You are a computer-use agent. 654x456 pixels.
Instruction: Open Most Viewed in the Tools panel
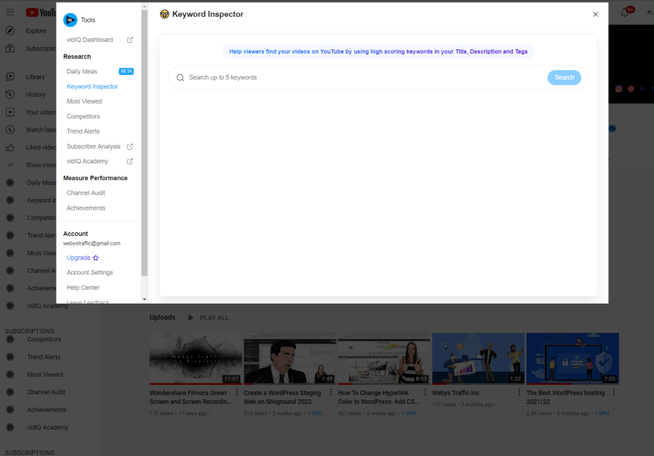pos(84,101)
